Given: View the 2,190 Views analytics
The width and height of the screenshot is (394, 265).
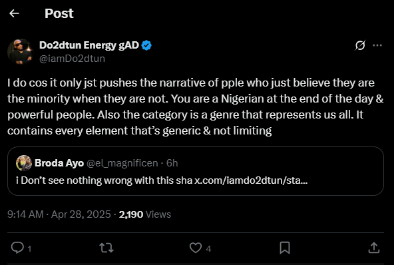Looking at the screenshot, I should pos(145,214).
